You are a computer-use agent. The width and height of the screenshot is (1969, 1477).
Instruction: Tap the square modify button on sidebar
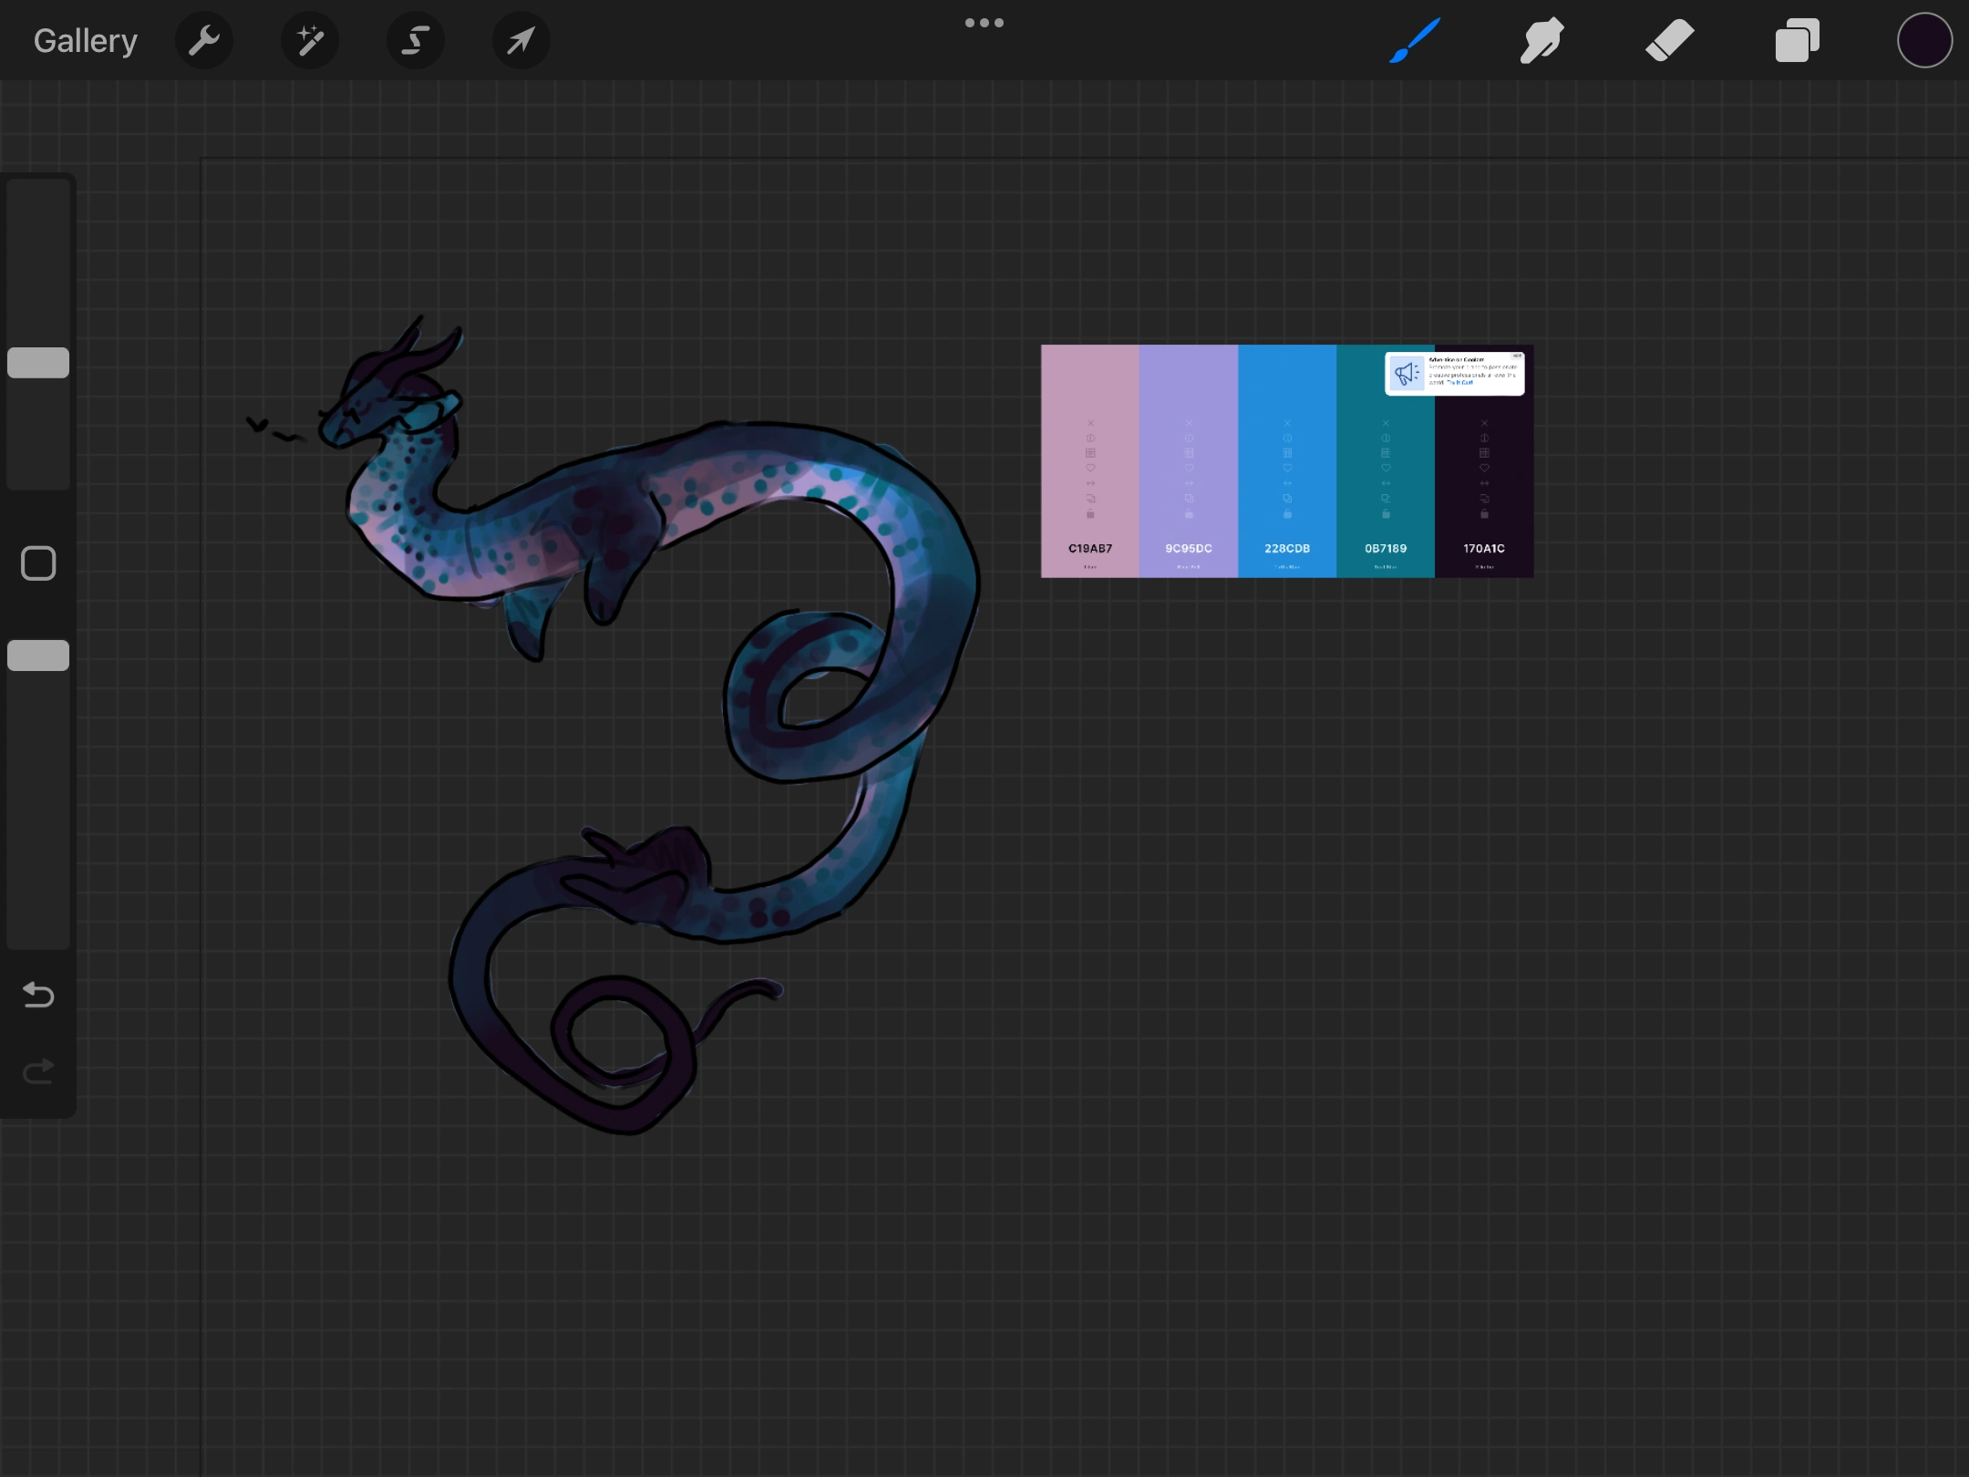point(38,563)
